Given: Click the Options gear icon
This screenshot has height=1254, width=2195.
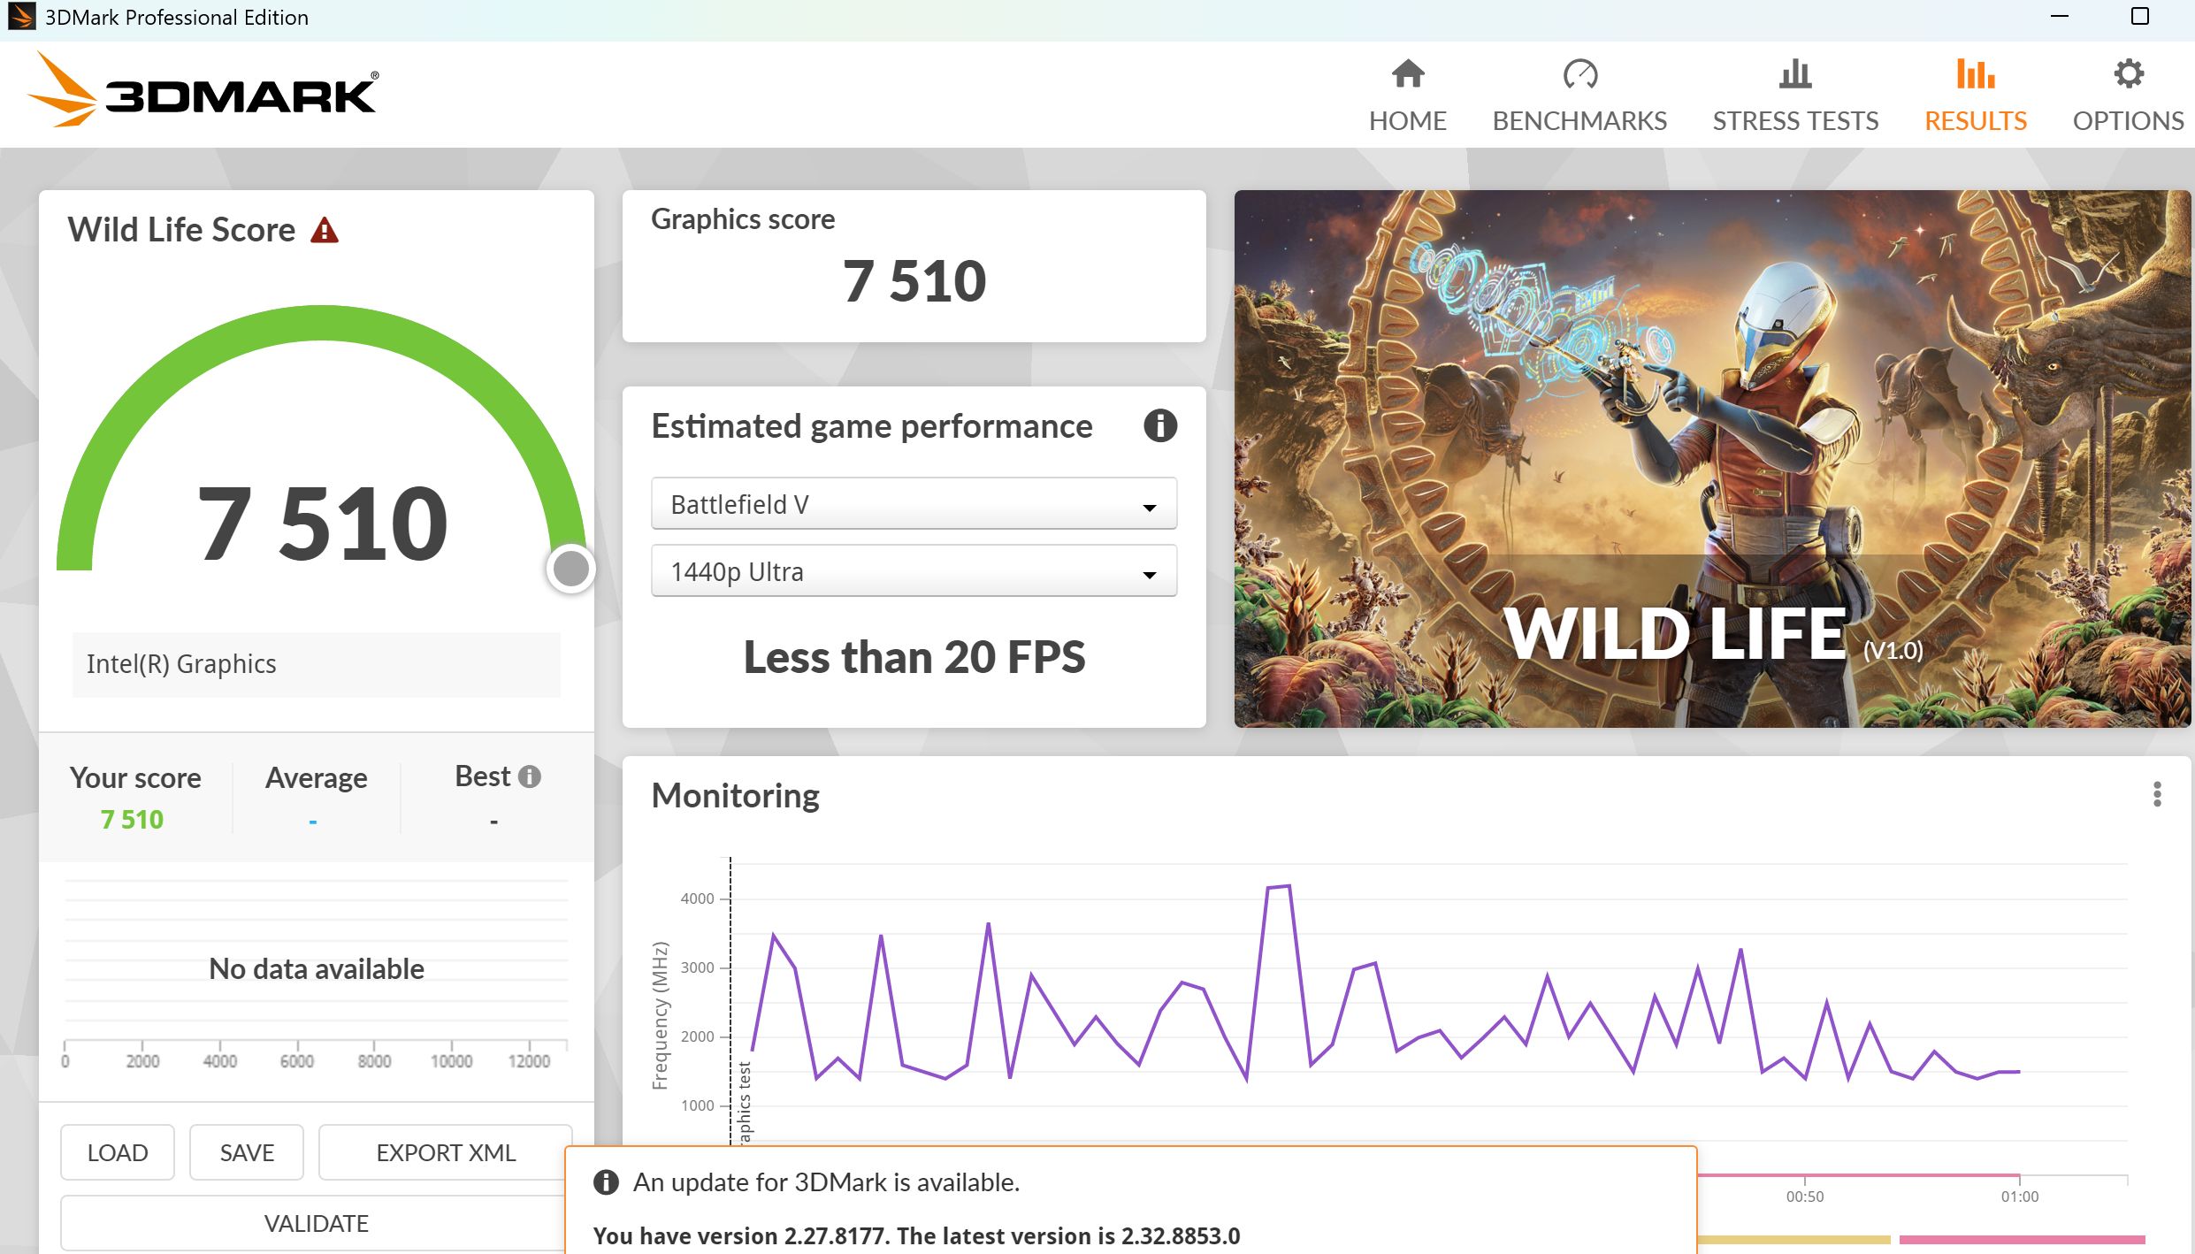Looking at the screenshot, I should coord(2128,74).
